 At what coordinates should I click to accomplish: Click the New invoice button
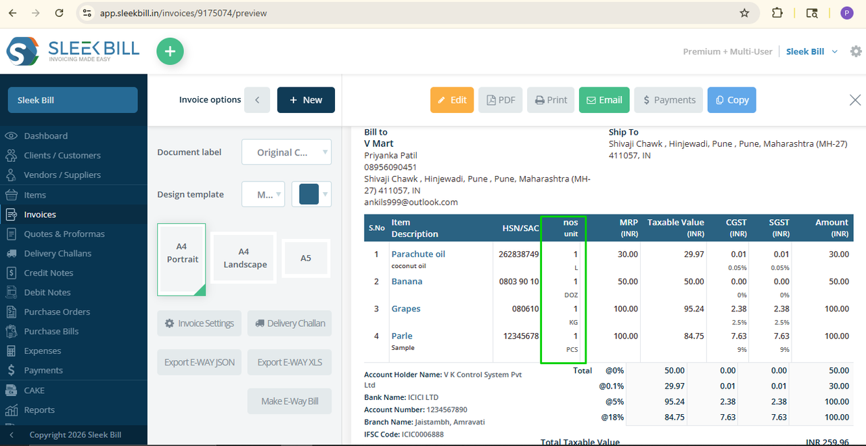(x=306, y=99)
